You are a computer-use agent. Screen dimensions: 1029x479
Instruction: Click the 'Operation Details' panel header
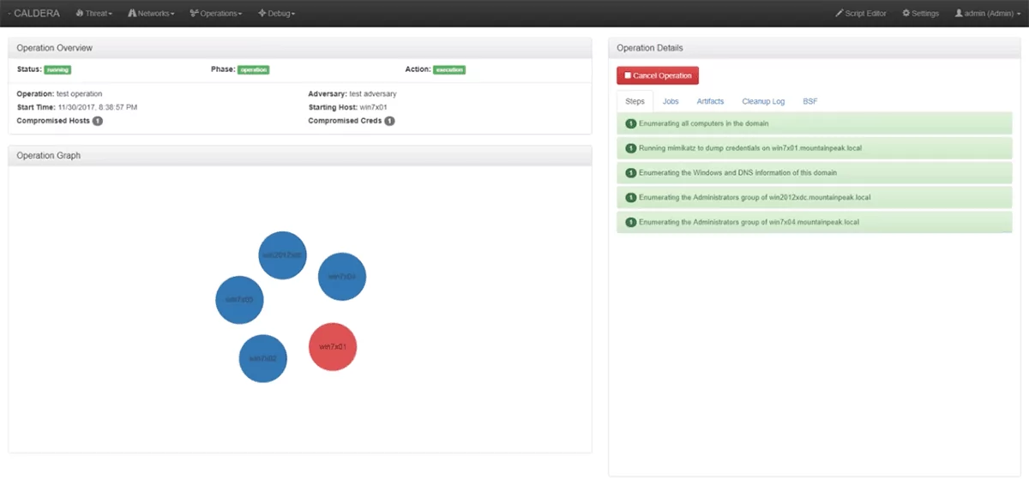[x=814, y=48]
